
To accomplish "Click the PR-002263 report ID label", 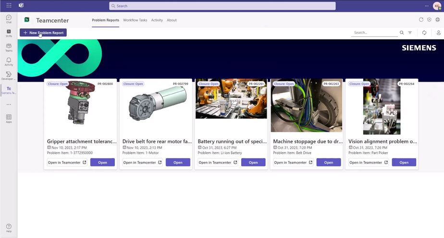I will coord(331,83).
